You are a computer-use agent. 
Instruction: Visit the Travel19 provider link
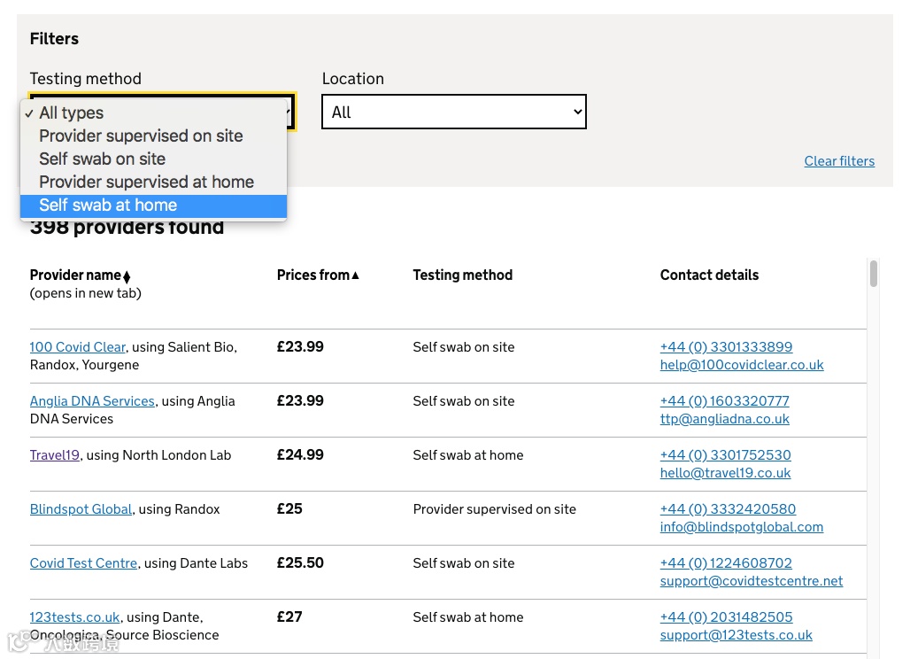(x=55, y=455)
